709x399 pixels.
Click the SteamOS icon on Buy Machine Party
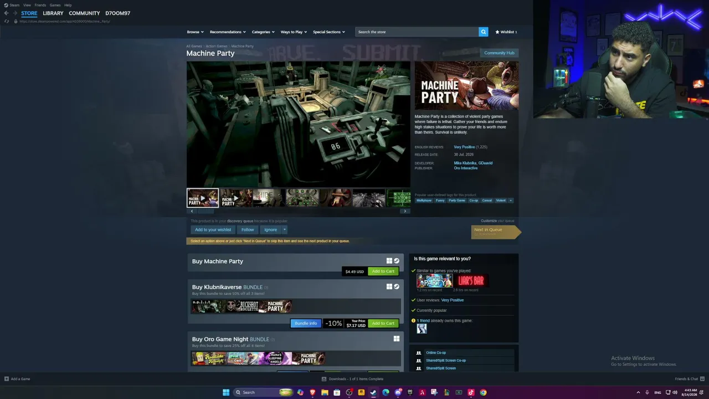(x=397, y=261)
